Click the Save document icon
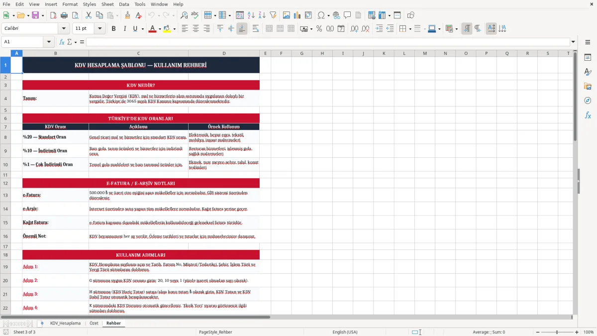597x336 pixels. pyautogui.click(x=35, y=15)
